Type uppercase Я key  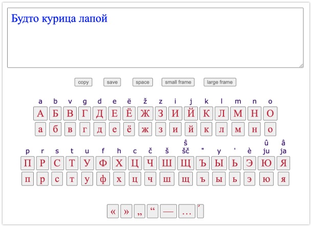click(x=283, y=163)
